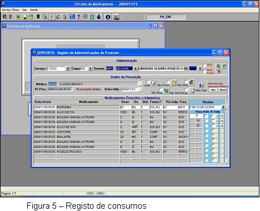Open the Serviço list-of-values dropdown button

click(67, 69)
